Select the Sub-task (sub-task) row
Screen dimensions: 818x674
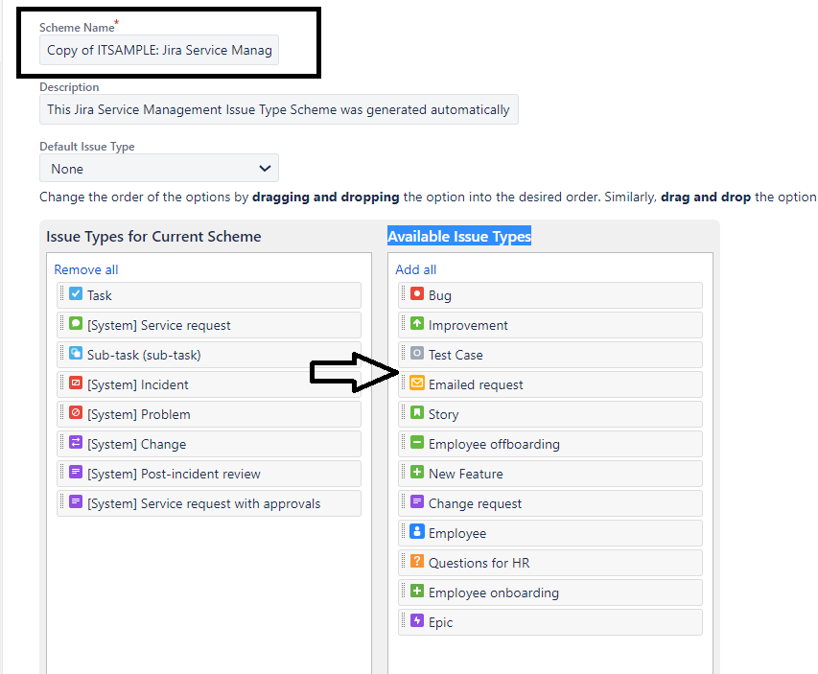(209, 356)
